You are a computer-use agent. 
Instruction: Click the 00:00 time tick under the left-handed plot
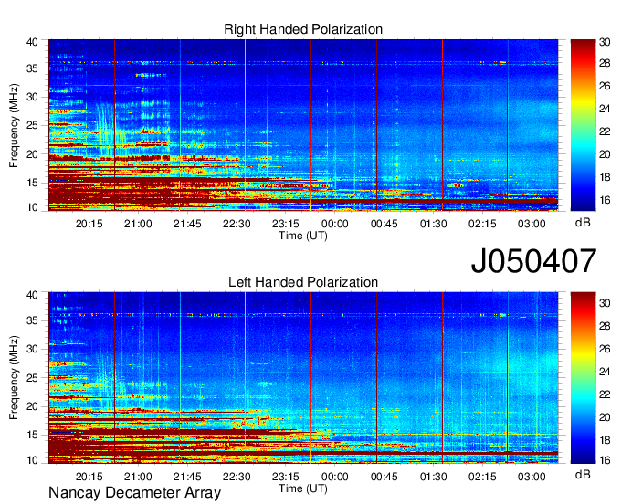click(335, 477)
